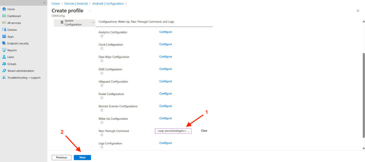The image size is (365, 162).
Task: Click Clear next to Pass-Through Command
Action: tap(204, 131)
